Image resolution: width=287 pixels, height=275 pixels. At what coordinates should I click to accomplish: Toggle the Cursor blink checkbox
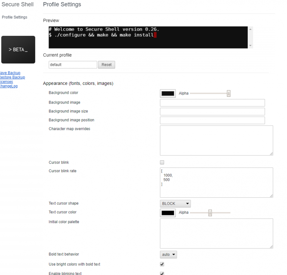pyautogui.click(x=162, y=162)
